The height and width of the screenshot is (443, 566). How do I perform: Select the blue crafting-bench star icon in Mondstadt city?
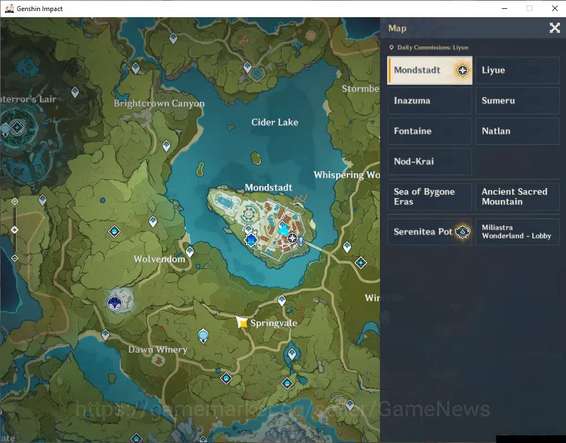[x=250, y=240]
